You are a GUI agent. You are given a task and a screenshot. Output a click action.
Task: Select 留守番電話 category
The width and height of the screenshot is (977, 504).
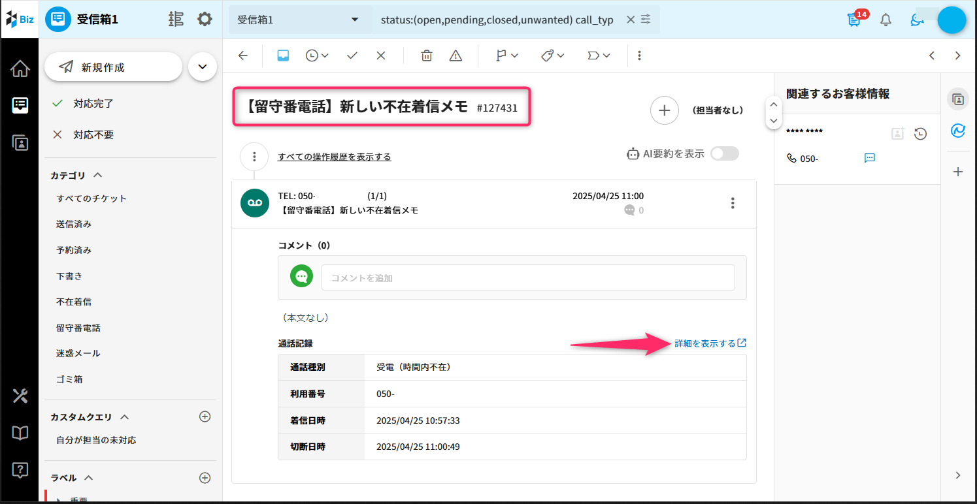(78, 328)
